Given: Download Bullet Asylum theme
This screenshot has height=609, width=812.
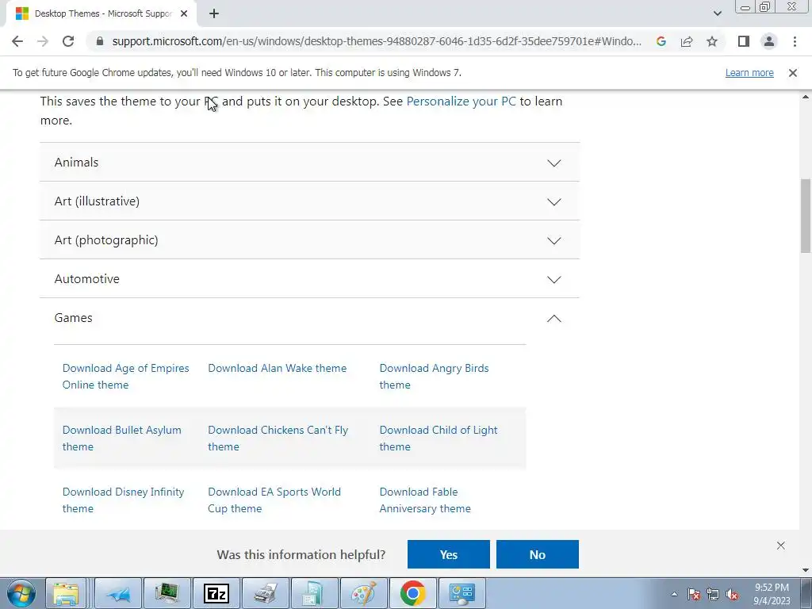Looking at the screenshot, I should point(121,438).
